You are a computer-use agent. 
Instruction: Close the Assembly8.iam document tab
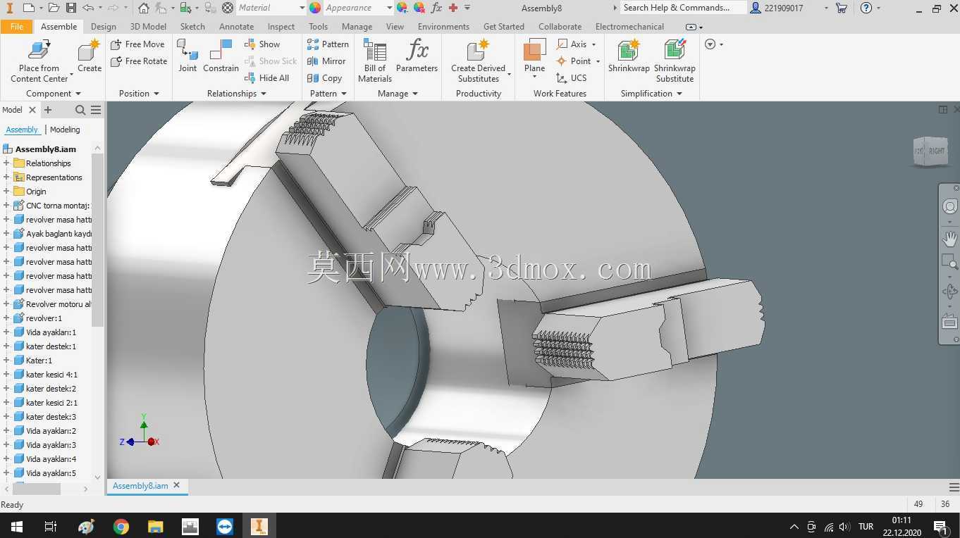177,485
